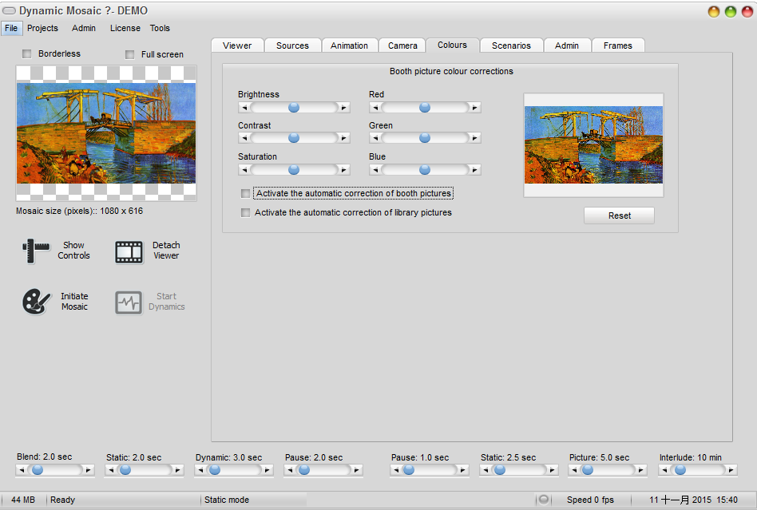Click the mosaic preview image in the left panel

tap(106, 133)
